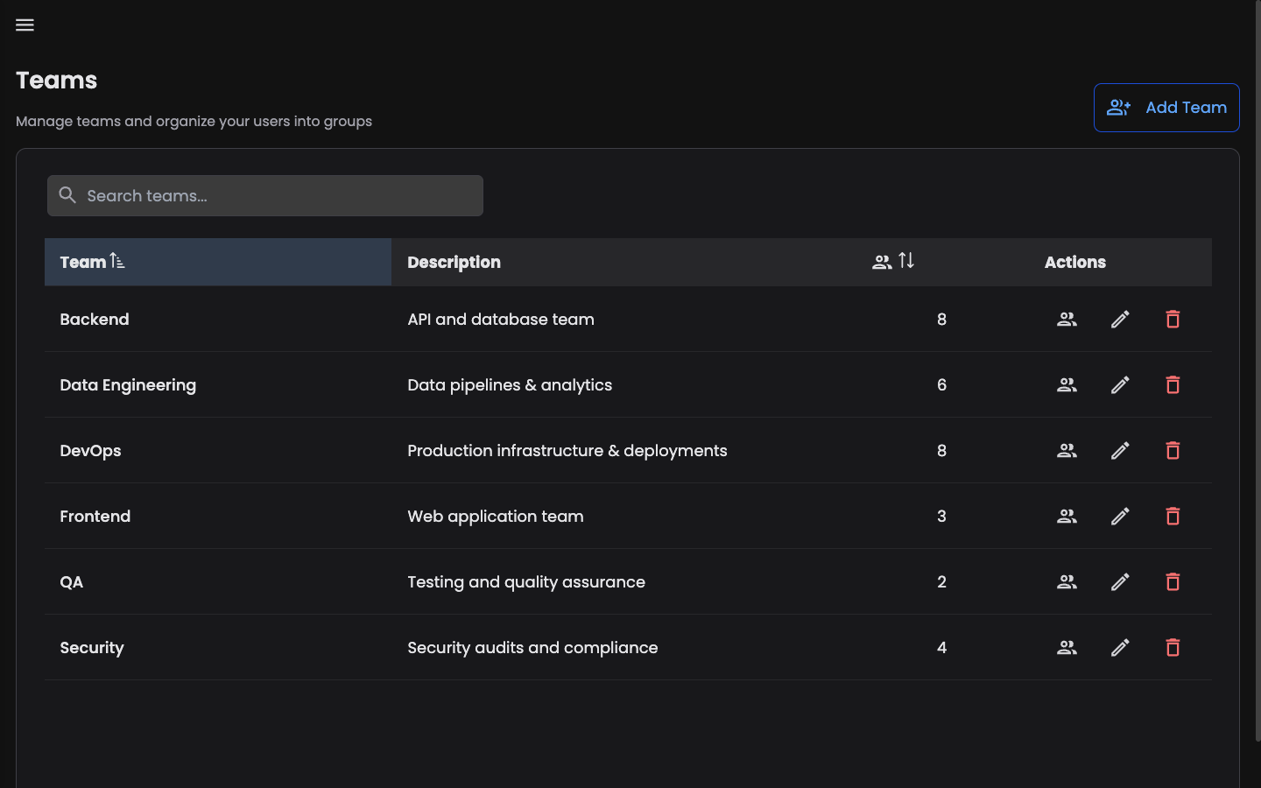Edit the QA team details
Image resolution: width=1261 pixels, height=788 pixels.
click(1119, 581)
